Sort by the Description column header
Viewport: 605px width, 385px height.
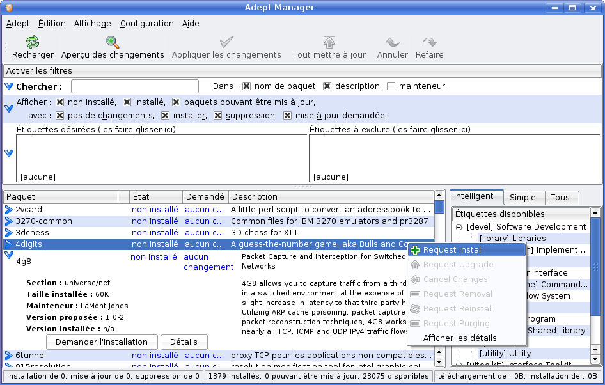pos(331,197)
